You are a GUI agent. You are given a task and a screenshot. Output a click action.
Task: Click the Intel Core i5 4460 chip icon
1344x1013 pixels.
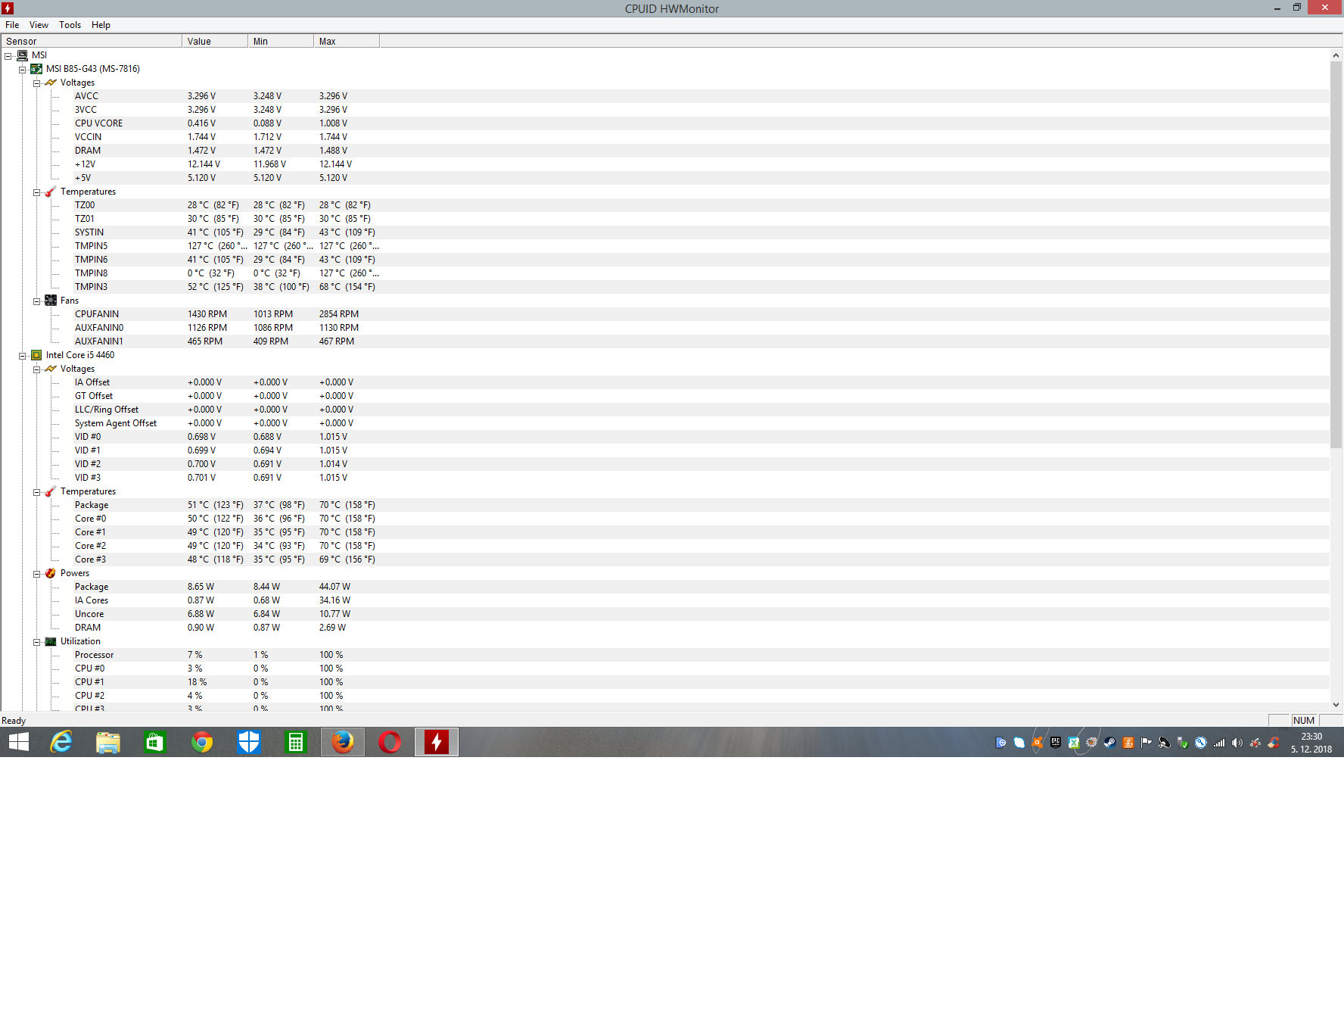point(36,355)
